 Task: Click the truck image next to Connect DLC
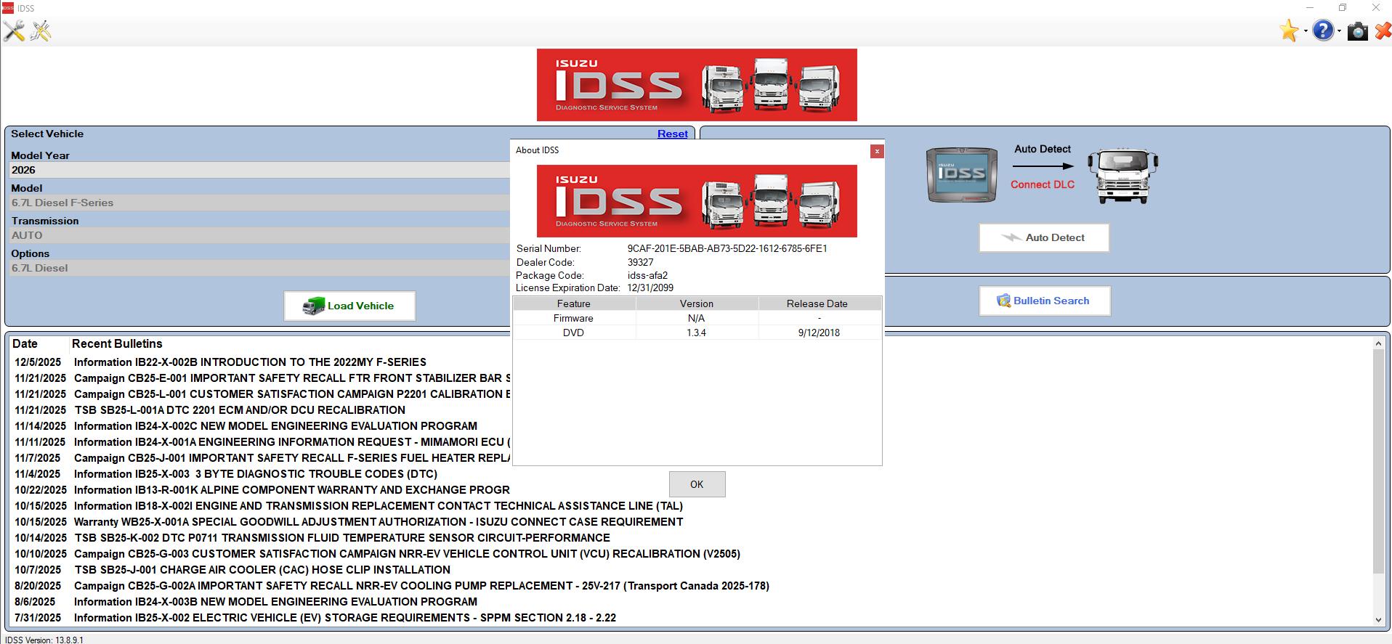click(x=1122, y=176)
